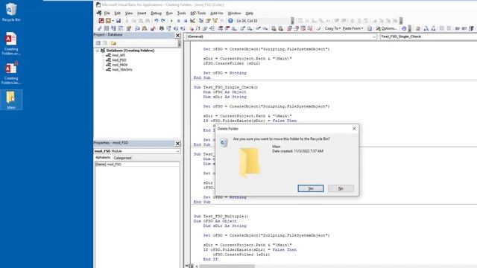
Task: Select mod_API module in project tree
Action: (119, 55)
